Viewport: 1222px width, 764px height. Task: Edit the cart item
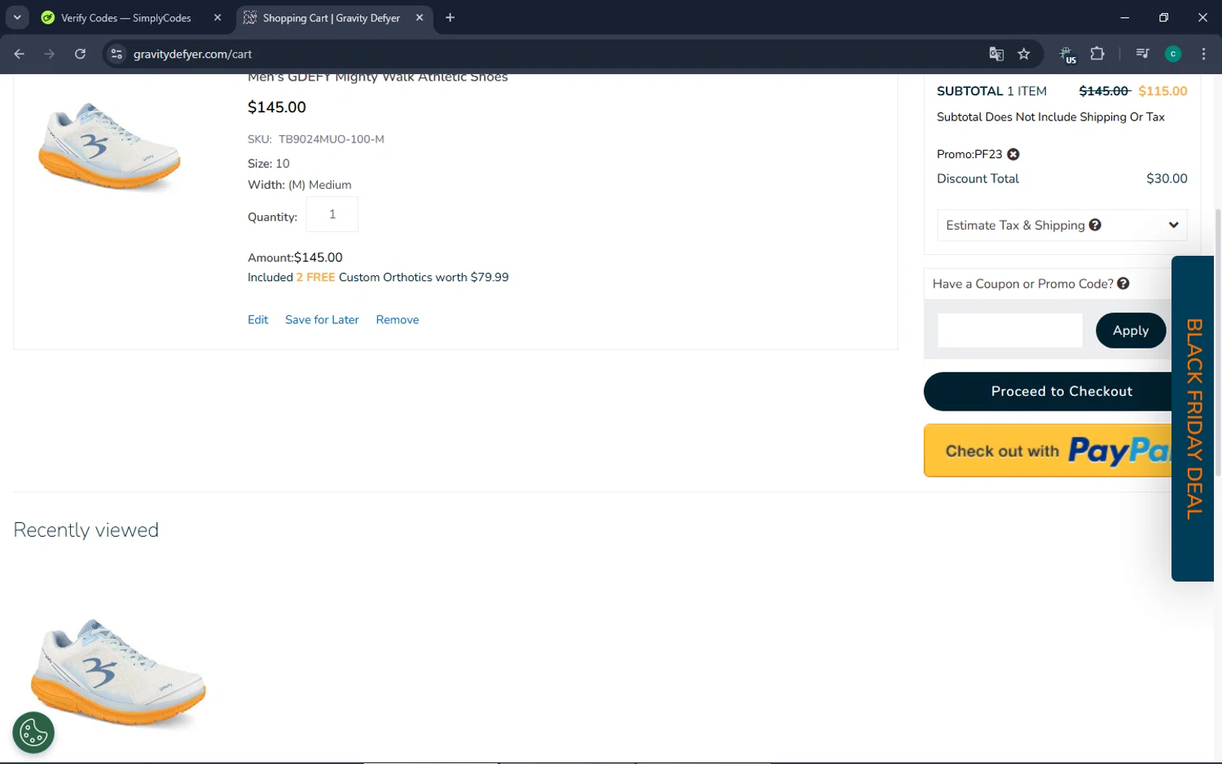point(257,319)
